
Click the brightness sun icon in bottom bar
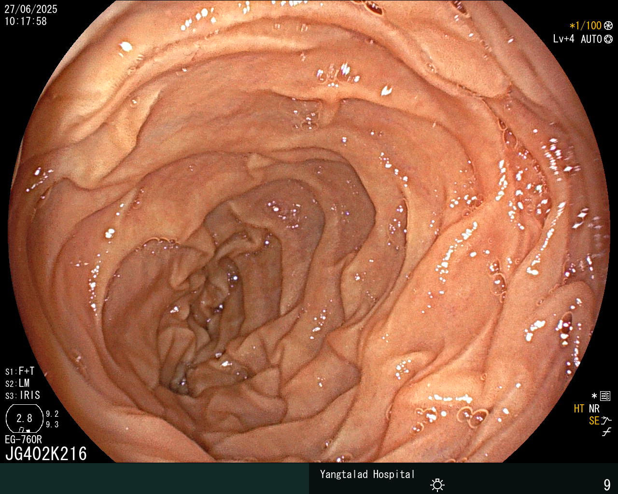(x=437, y=484)
